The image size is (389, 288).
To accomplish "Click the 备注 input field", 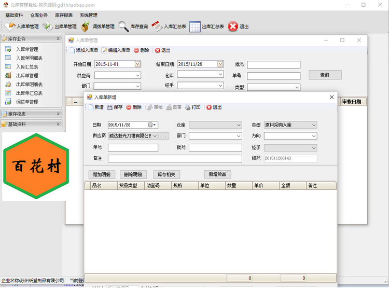I will (175, 158).
